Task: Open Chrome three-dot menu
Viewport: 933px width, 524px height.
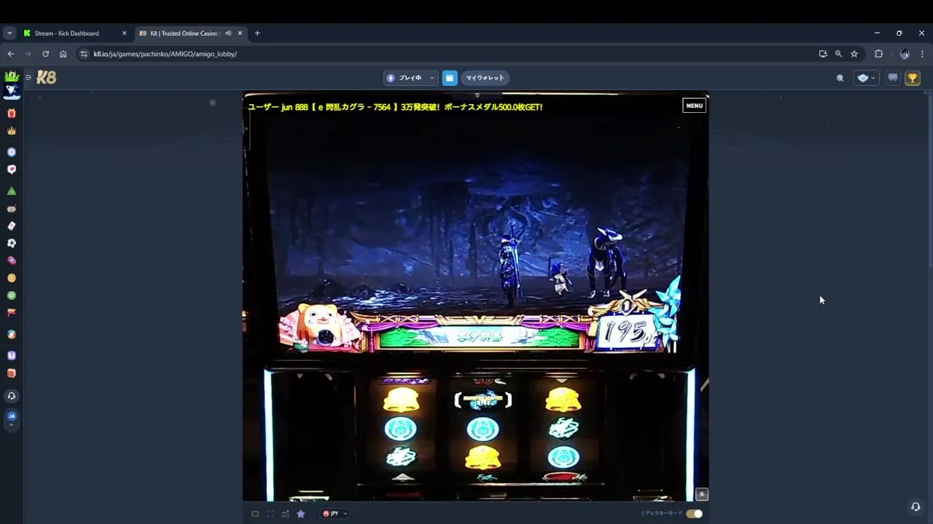Action: (922, 54)
